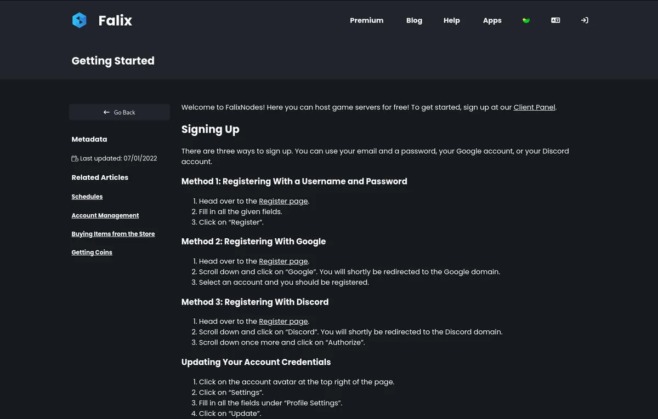Viewport: 658px width, 419px height.
Task: Click Register page link under Method 1
Action: (283, 201)
